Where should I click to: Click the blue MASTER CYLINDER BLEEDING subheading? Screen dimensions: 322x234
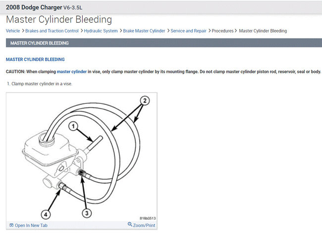[35, 59]
